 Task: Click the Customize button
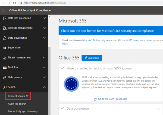click(92, 58)
